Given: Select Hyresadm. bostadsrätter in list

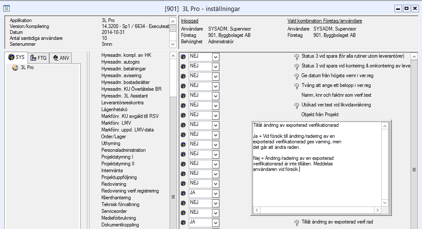Looking at the screenshot, I should [126, 82].
